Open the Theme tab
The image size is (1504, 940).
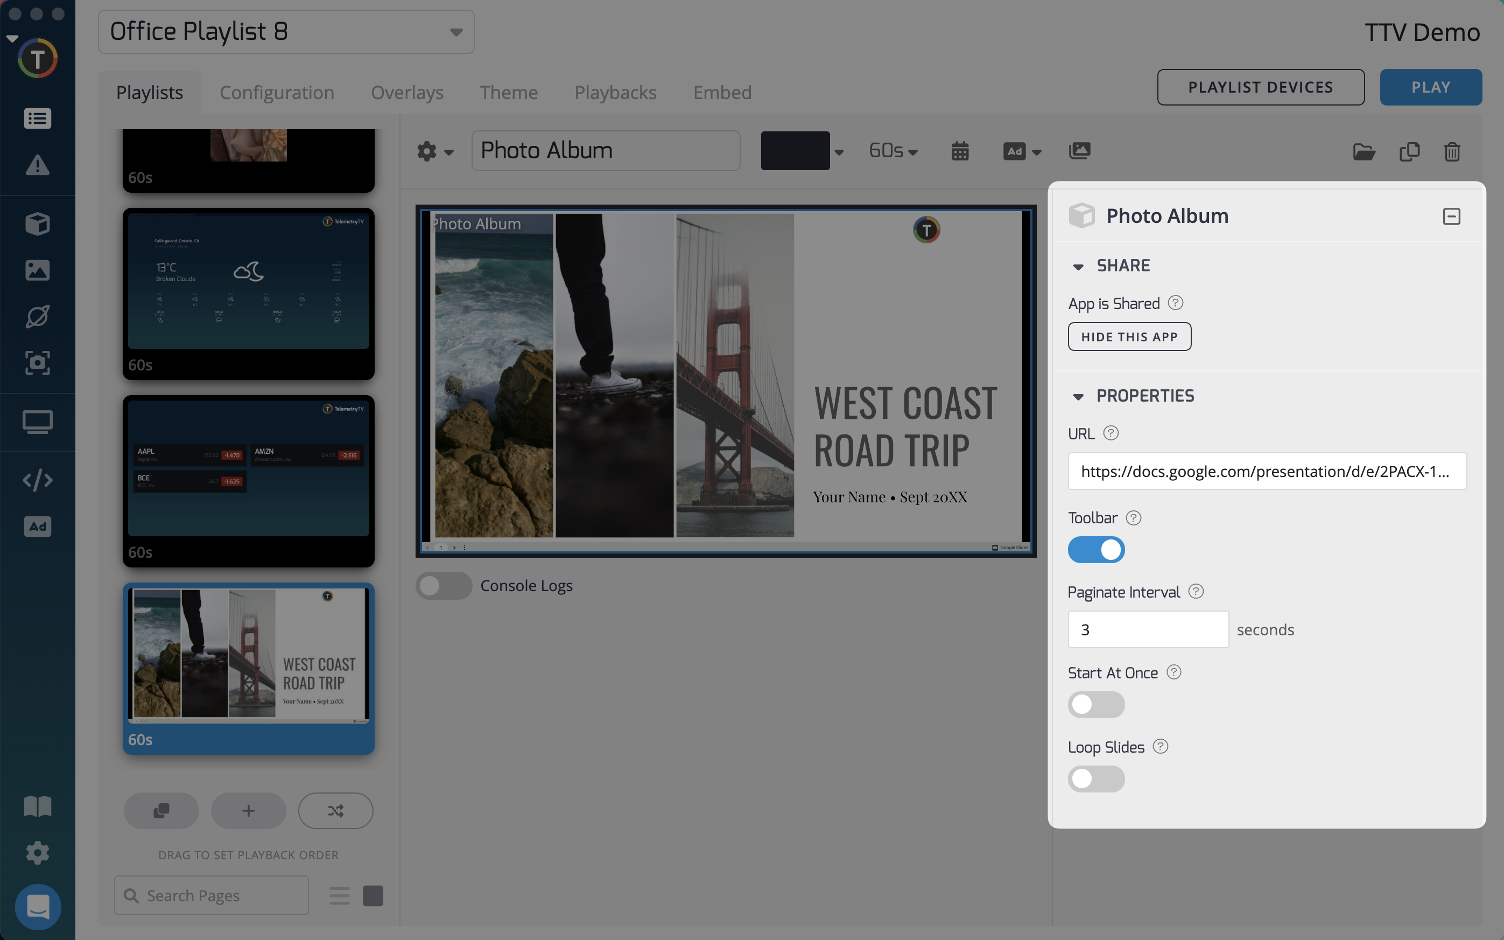click(x=509, y=92)
